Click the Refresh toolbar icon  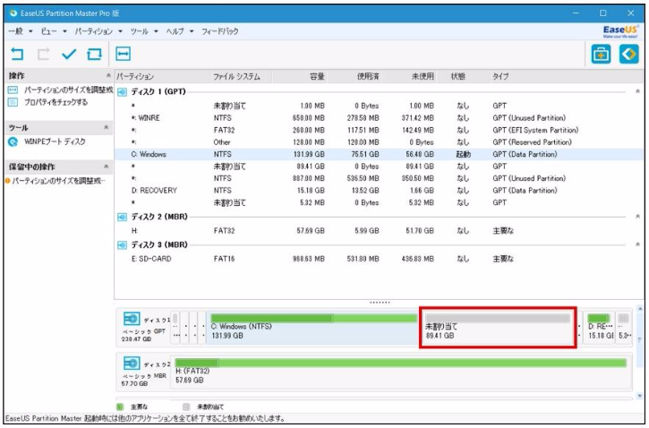pos(94,55)
